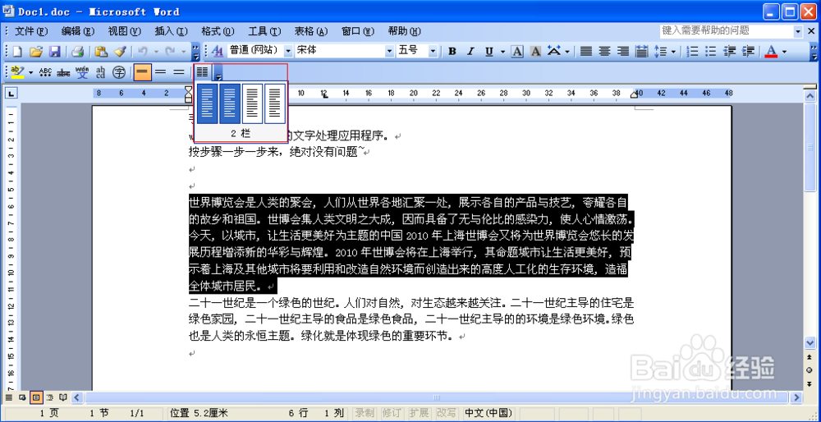Print the document
This screenshot has height=422, width=821.
[77, 51]
